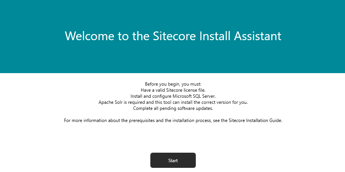Click the words "license file"
The image size is (345, 172).
193,90
